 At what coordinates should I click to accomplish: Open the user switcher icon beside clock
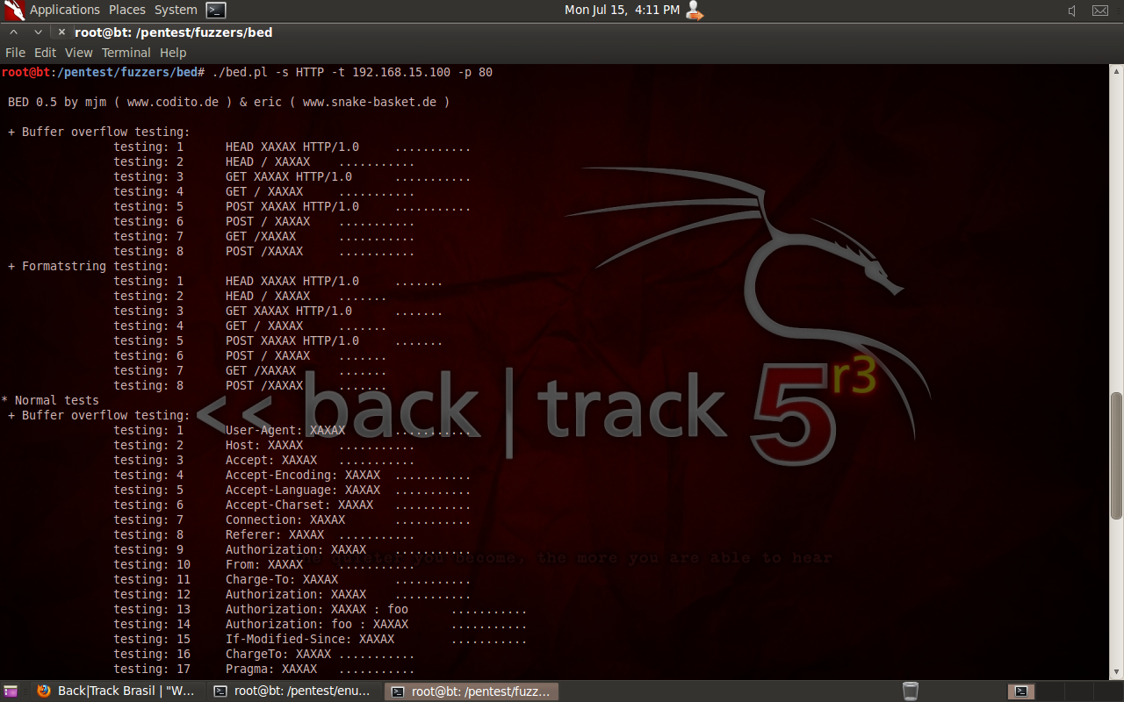coord(695,10)
